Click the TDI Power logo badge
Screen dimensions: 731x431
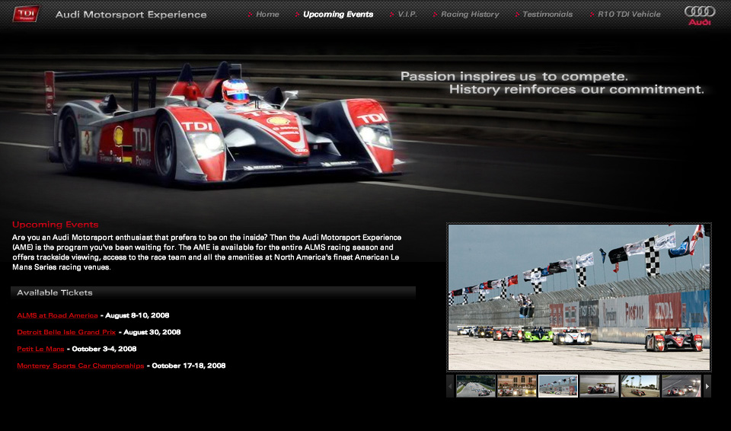pos(26,14)
